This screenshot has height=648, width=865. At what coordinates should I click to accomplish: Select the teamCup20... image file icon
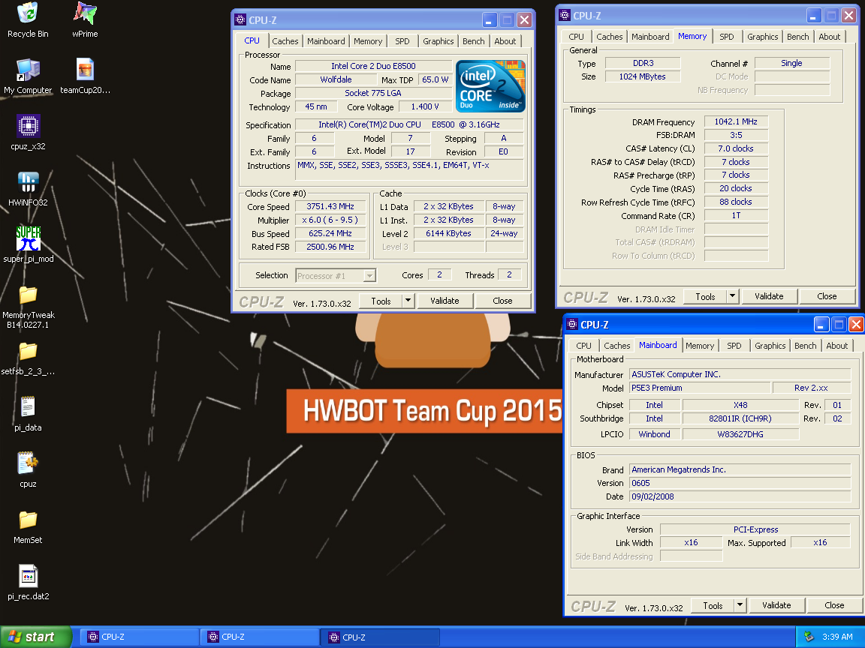point(85,76)
